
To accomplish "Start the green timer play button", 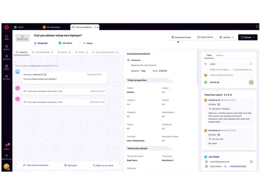I will (206, 82).
